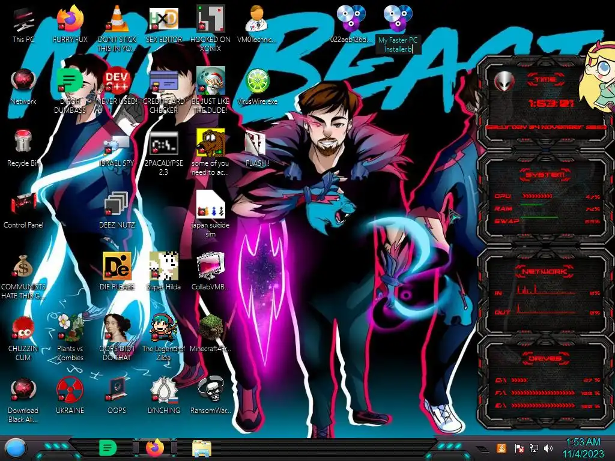The height and width of the screenshot is (461, 615).
Task: Open COMMUNISTS HATE THIS money bag icon
Action: tap(23, 277)
